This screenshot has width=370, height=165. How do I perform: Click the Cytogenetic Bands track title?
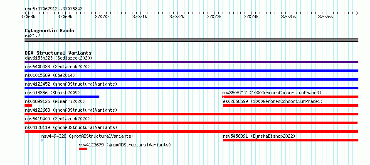tap(49, 31)
